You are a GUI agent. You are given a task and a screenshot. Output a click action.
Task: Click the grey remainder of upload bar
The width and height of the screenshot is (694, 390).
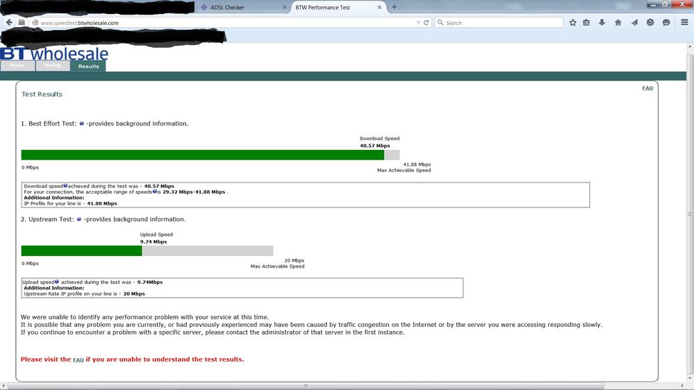(208, 251)
